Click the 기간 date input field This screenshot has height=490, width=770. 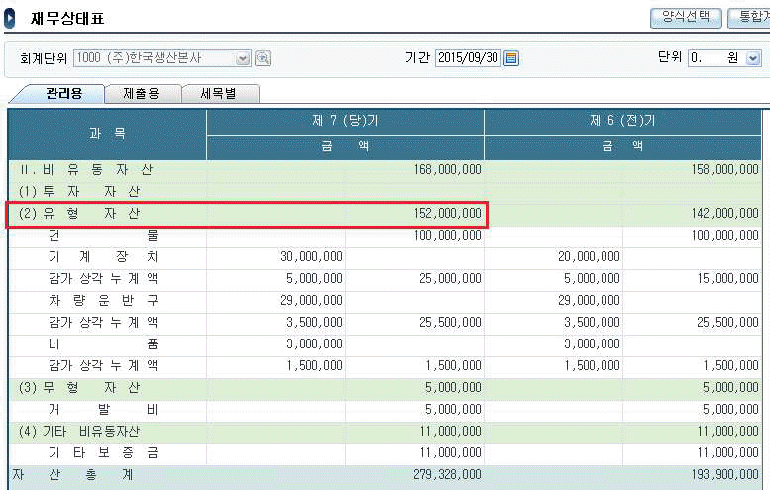point(468,58)
